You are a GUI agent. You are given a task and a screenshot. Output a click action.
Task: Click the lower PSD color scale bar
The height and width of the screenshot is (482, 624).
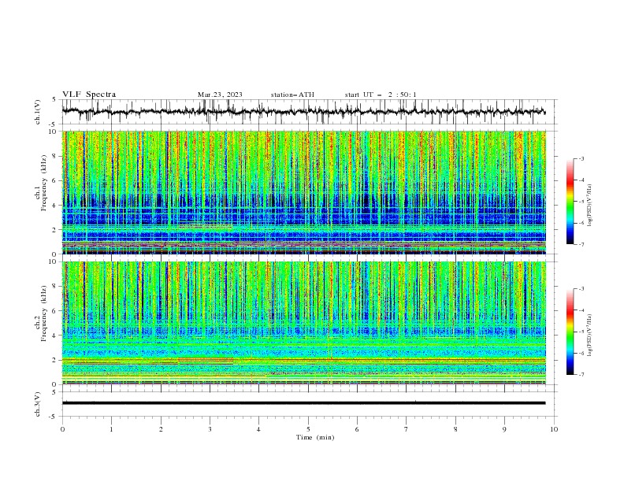[x=570, y=332]
